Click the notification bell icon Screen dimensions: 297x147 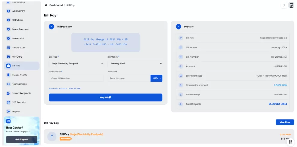[x=284, y=5]
